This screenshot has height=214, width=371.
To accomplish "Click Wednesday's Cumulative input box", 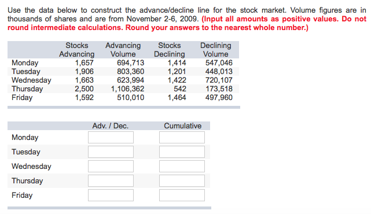I will [x=182, y=166].
